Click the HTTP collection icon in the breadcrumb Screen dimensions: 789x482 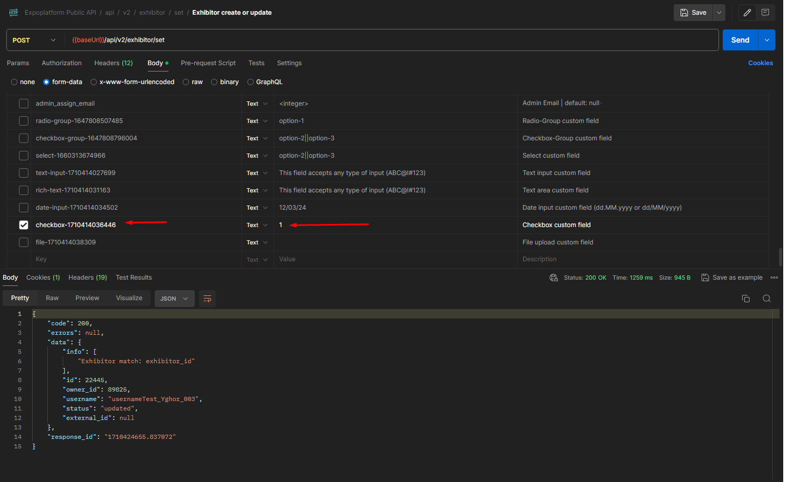pos(13,12)
